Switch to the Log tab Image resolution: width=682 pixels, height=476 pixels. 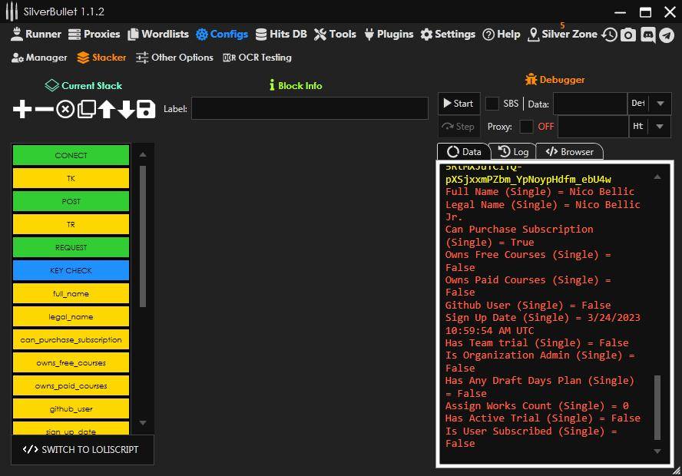point(513,151)
